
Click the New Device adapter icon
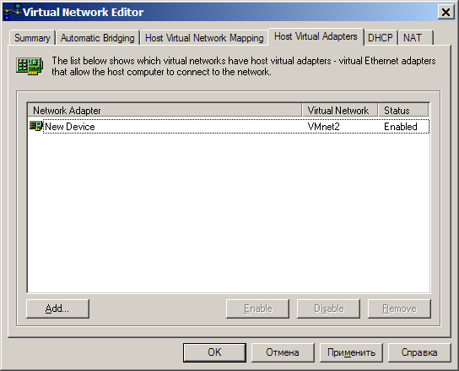(x=36, y=126)
